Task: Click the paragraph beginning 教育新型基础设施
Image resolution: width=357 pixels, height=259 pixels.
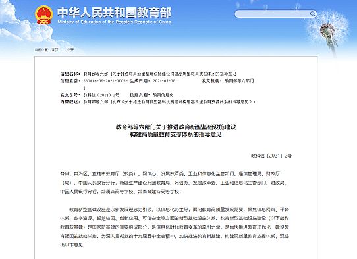Action: tap(175, 227)
